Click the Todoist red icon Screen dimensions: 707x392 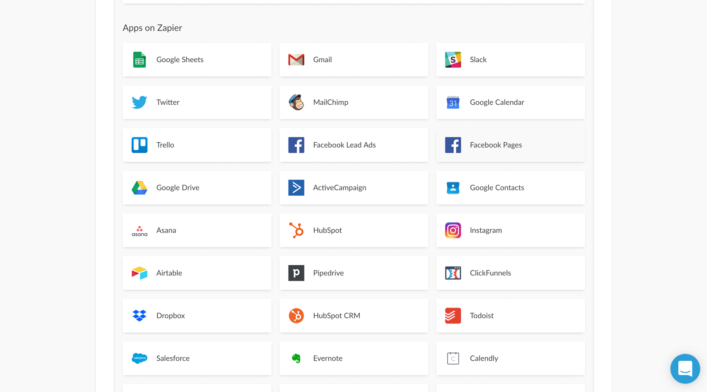coord(453,316)
